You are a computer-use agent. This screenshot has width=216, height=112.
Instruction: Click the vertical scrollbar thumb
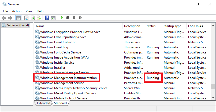[x=213, y=86]
